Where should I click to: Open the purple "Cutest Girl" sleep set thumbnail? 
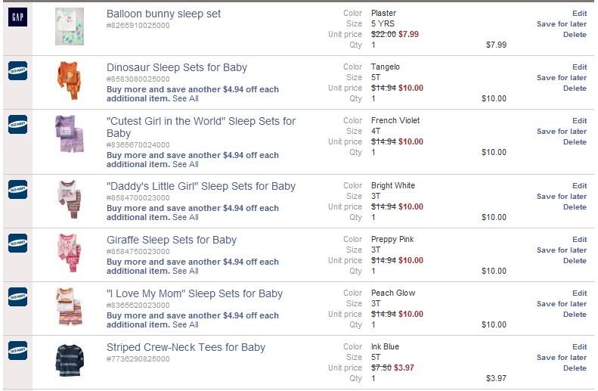[69, 133]
